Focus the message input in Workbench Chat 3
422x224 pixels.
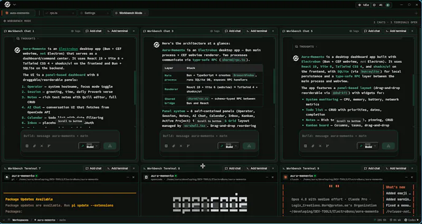click(209, 136)
